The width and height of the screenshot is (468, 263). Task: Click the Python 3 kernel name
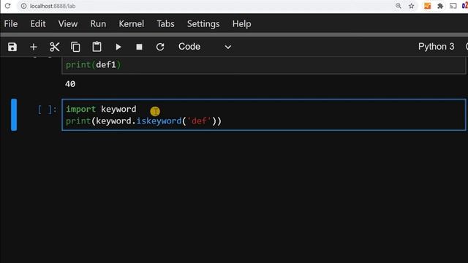(436, 47)
